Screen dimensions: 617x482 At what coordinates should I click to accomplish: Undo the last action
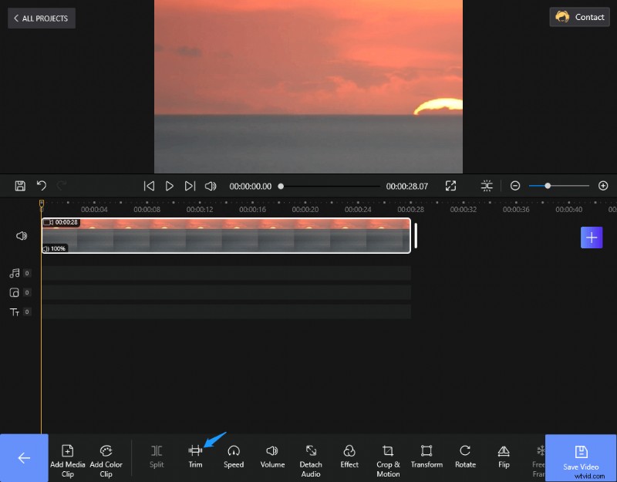pos(41,186)
